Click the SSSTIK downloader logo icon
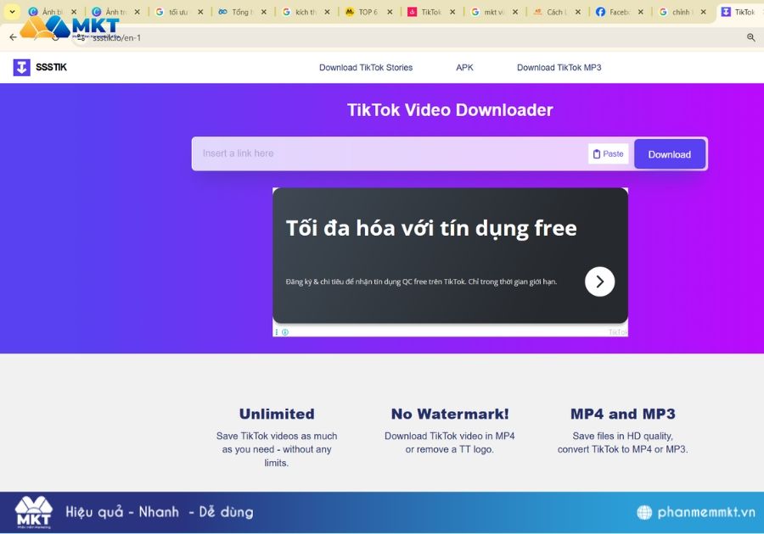Screen dimensions: 764x534 click(x=21, y=67)
